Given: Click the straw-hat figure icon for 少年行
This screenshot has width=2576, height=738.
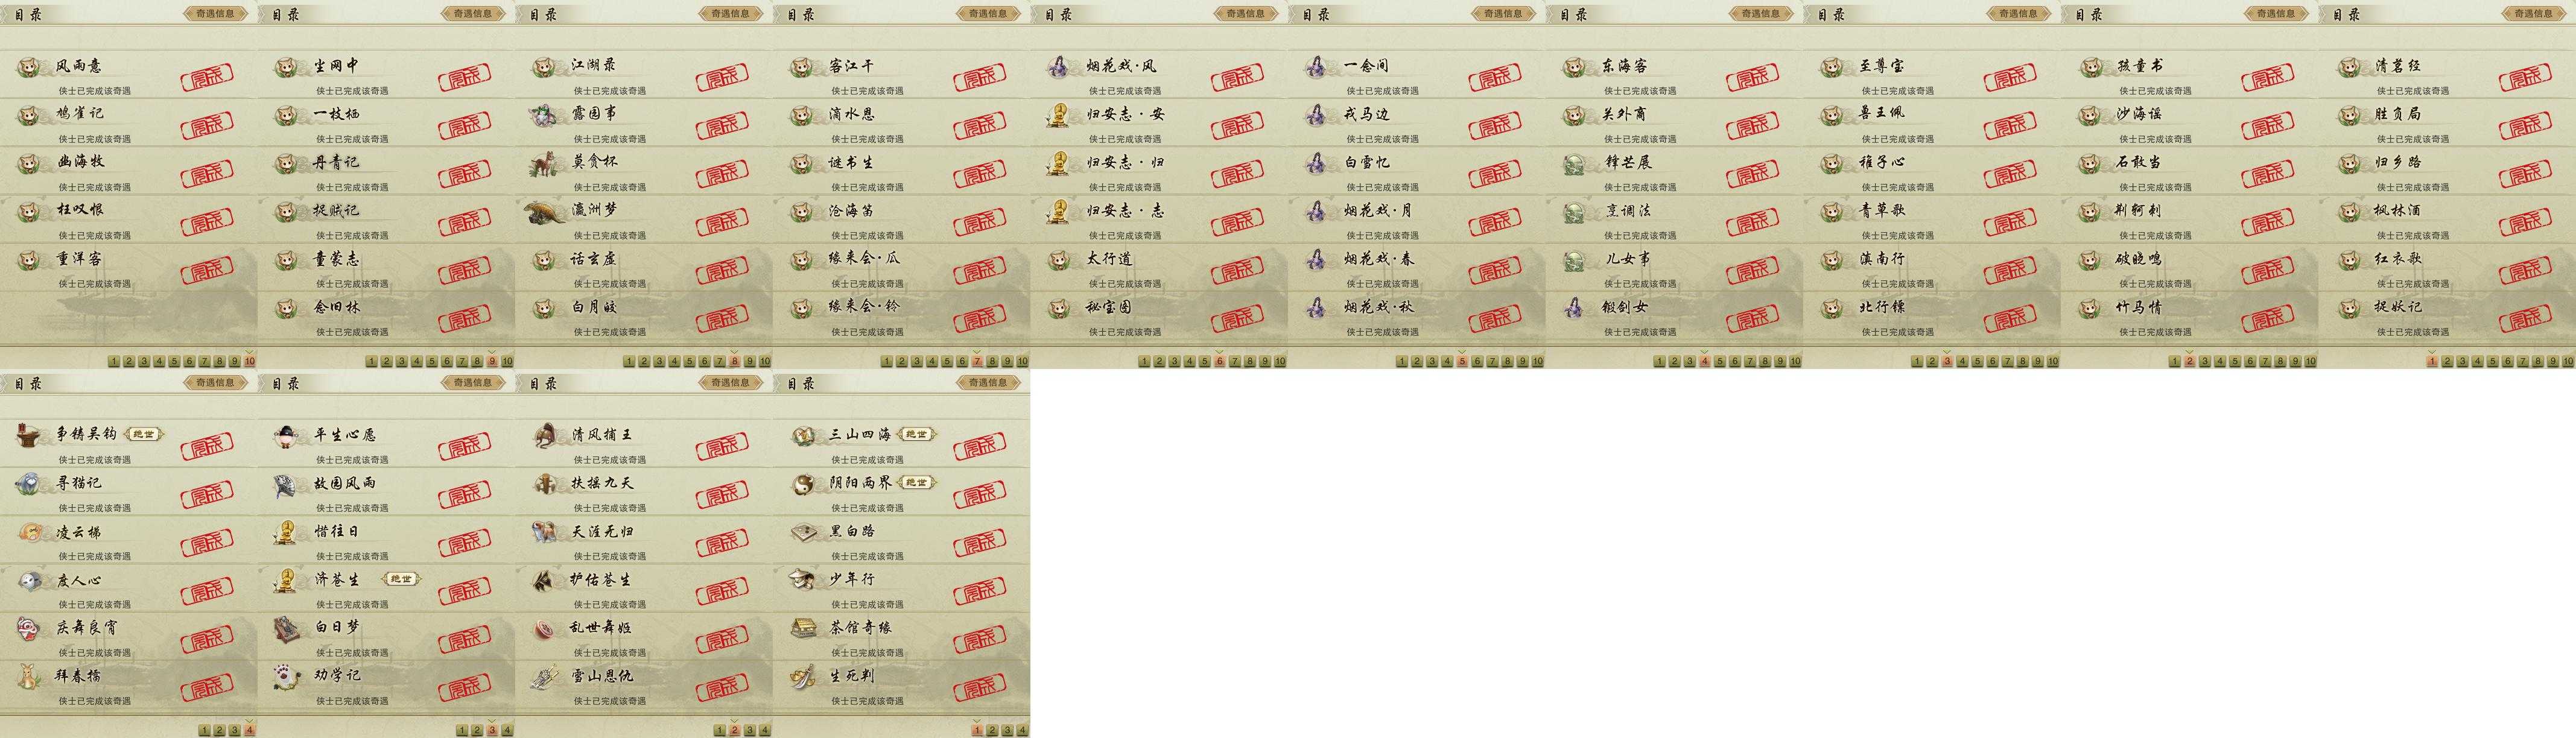Looking at the screenshot, I should pos(803,580).
